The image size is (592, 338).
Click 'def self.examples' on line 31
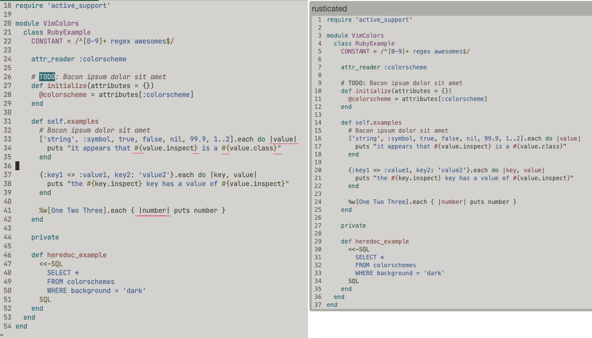[65, 122]
